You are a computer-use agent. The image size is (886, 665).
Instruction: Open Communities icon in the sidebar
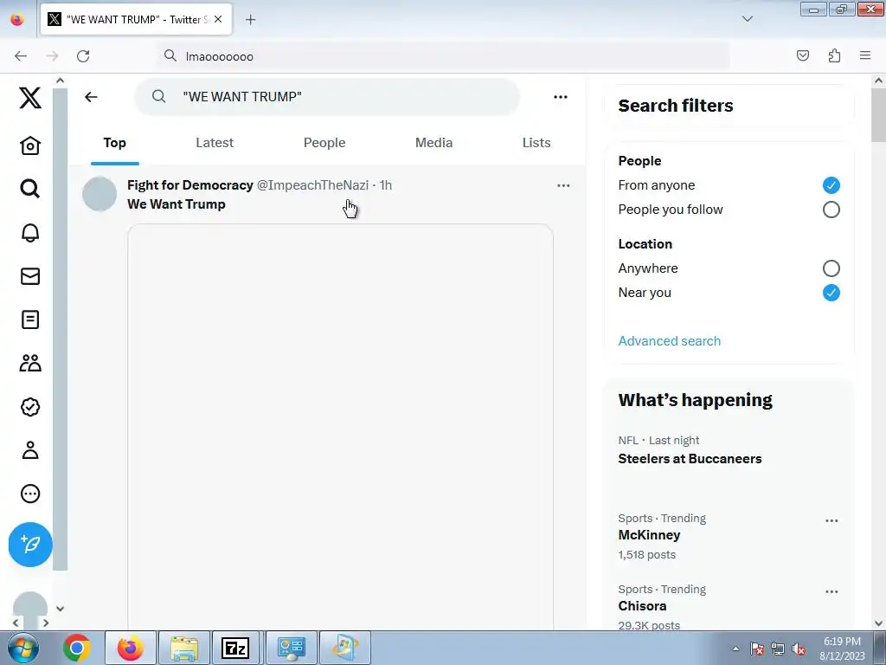tap(30, 363)
